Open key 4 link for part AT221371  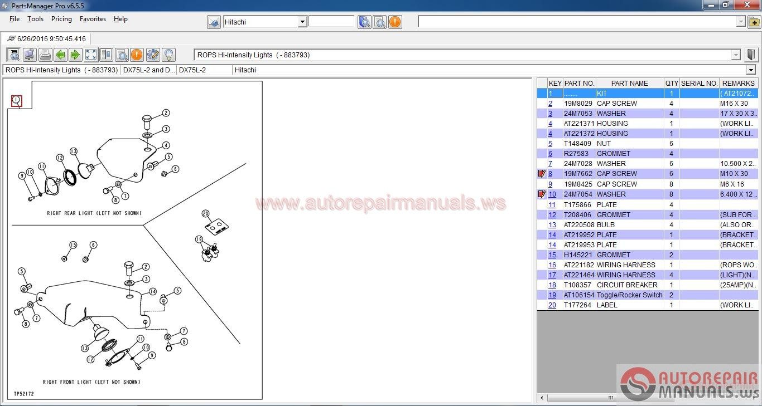pyautogui.click(x=550, y=124)
